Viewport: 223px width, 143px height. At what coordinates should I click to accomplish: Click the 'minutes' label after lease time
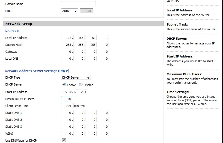click(79, 106)
